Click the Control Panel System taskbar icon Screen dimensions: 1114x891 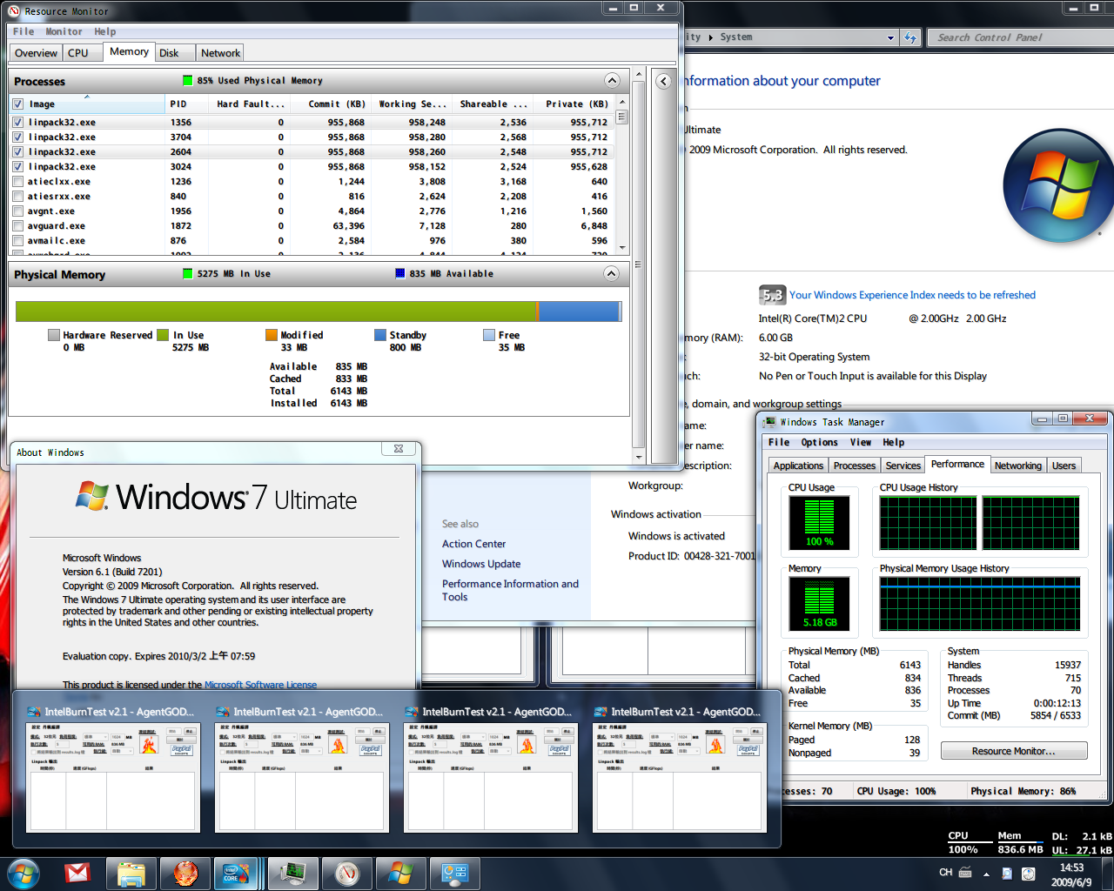(x=455, y=872)
